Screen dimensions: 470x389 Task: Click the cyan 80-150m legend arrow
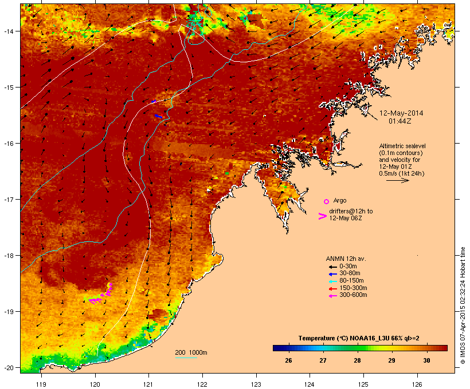coord(333,281)
